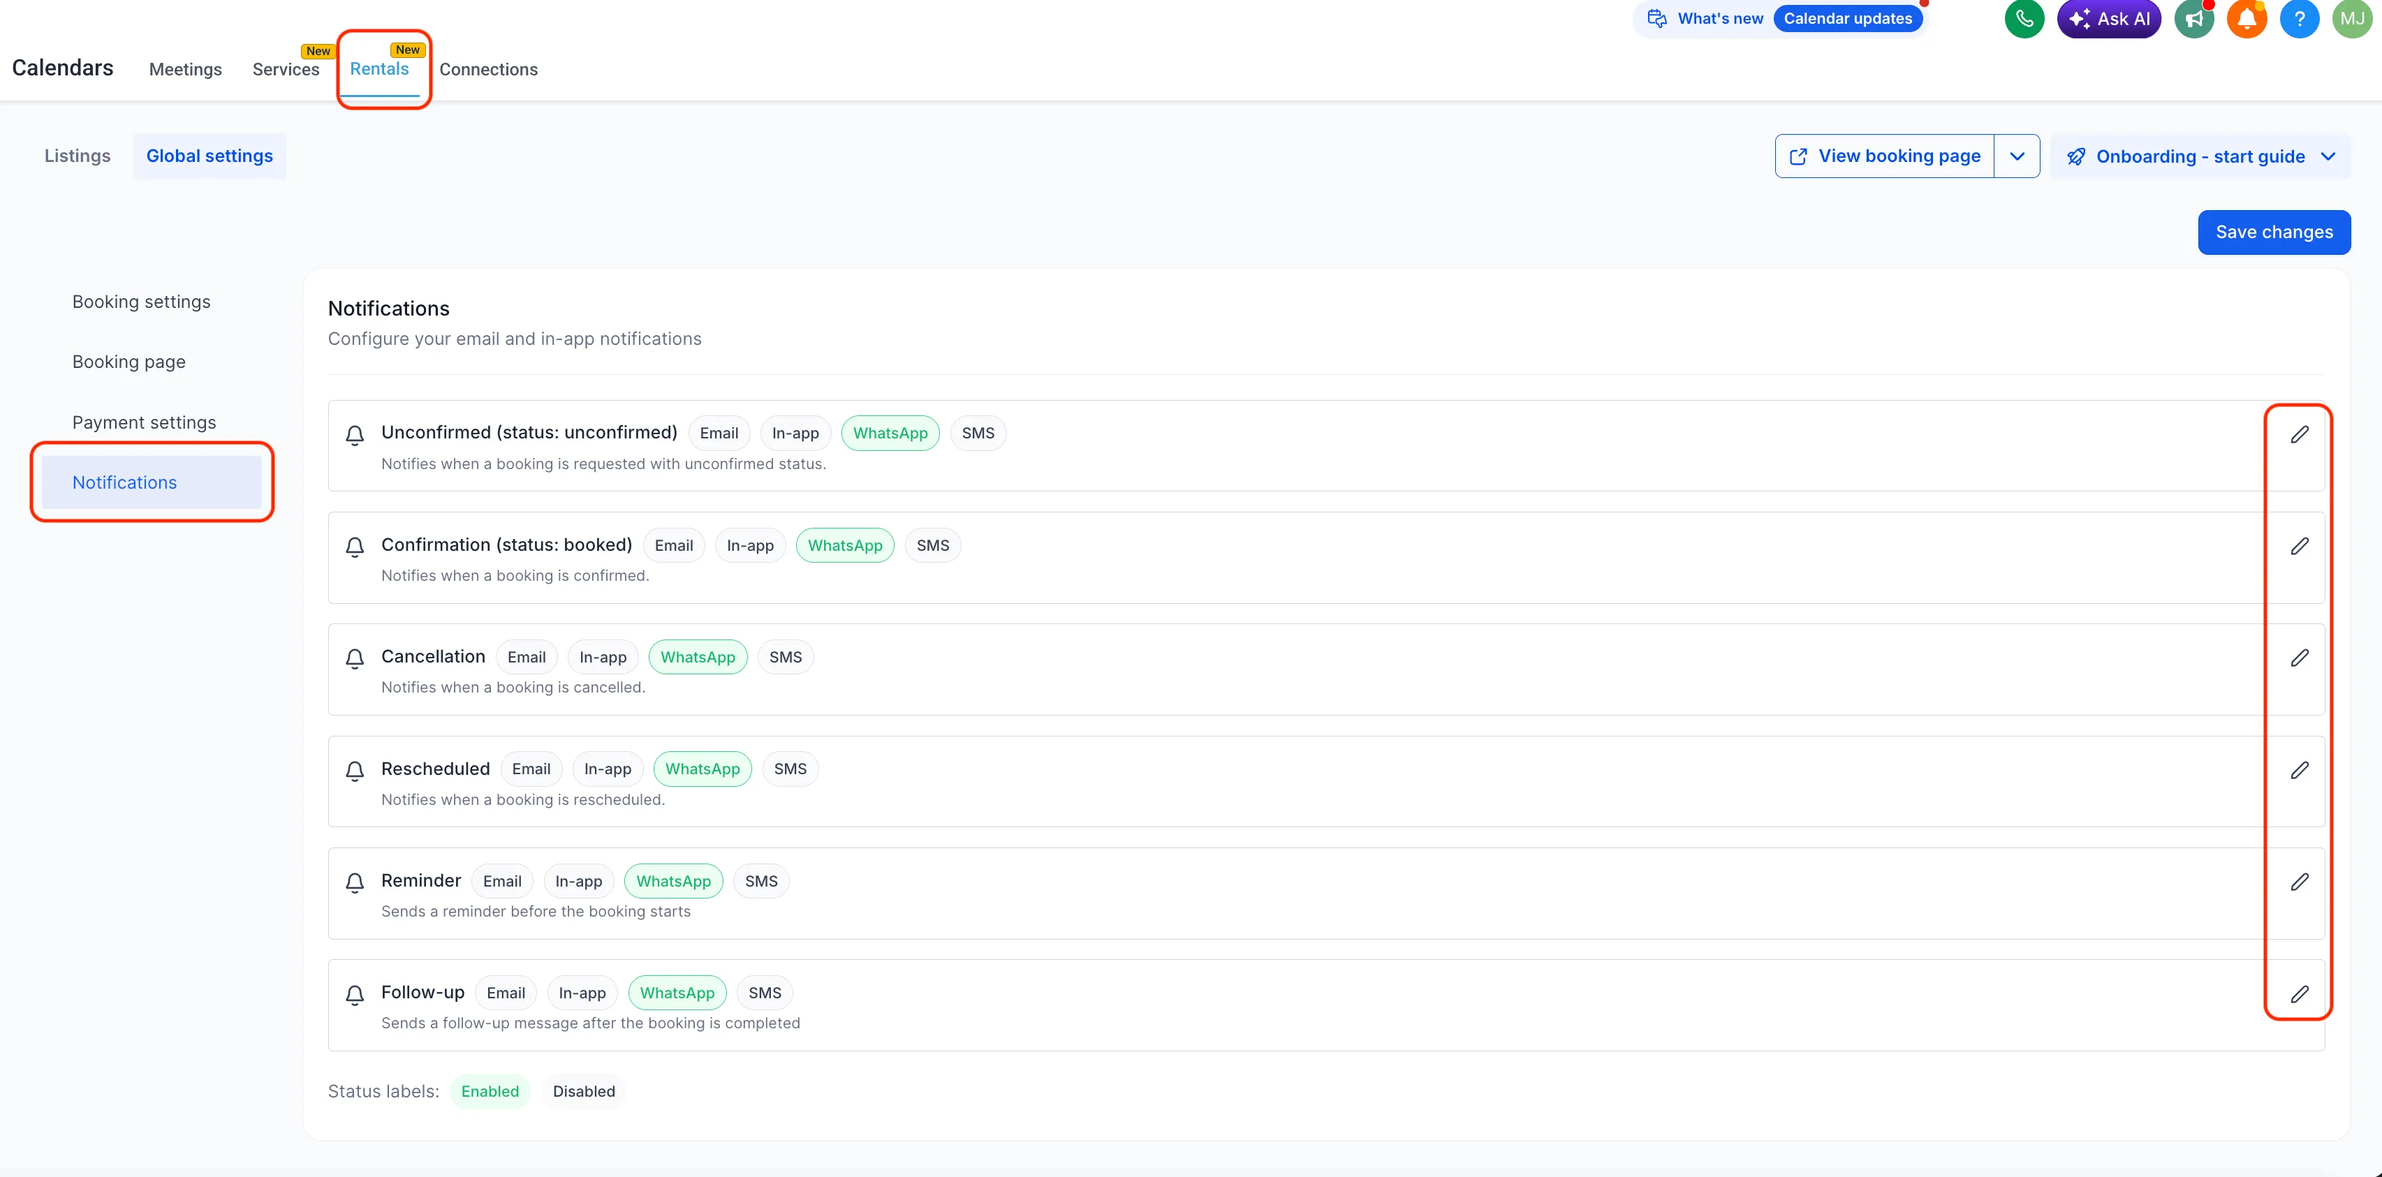Click the bell icon beside Confirmation

click(354, 547)
